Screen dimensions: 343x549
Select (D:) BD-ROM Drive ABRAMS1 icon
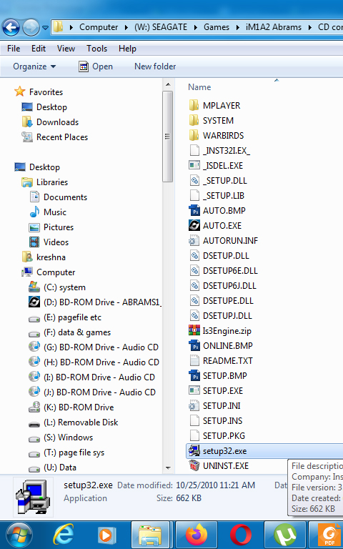click(x=34, y=302)
